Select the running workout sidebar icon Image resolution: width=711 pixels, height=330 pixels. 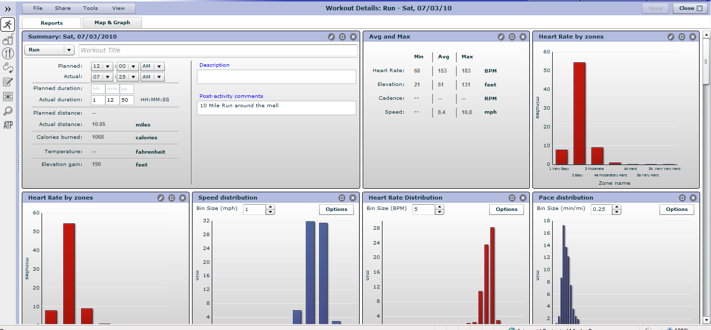(x=7, y=25)
